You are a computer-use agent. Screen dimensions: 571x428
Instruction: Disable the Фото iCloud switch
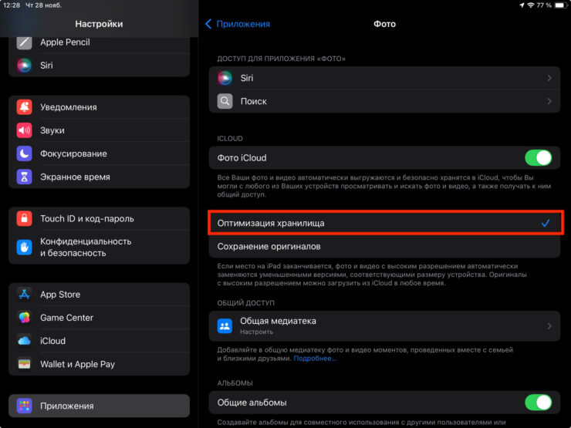coord(538,158)
